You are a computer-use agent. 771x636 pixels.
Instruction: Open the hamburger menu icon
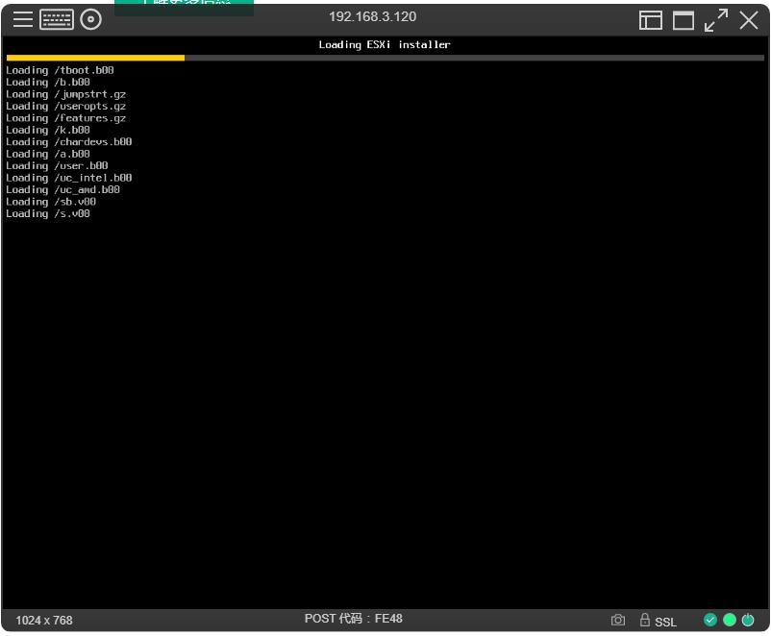click(x=23, y=19)
